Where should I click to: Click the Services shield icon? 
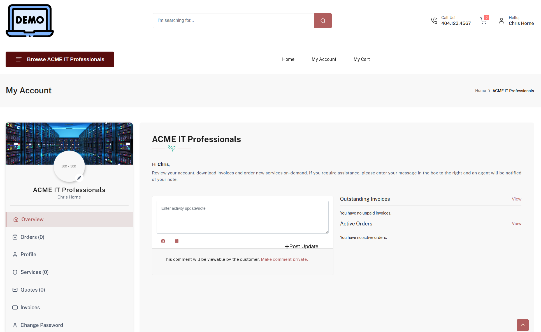point(15,272)
